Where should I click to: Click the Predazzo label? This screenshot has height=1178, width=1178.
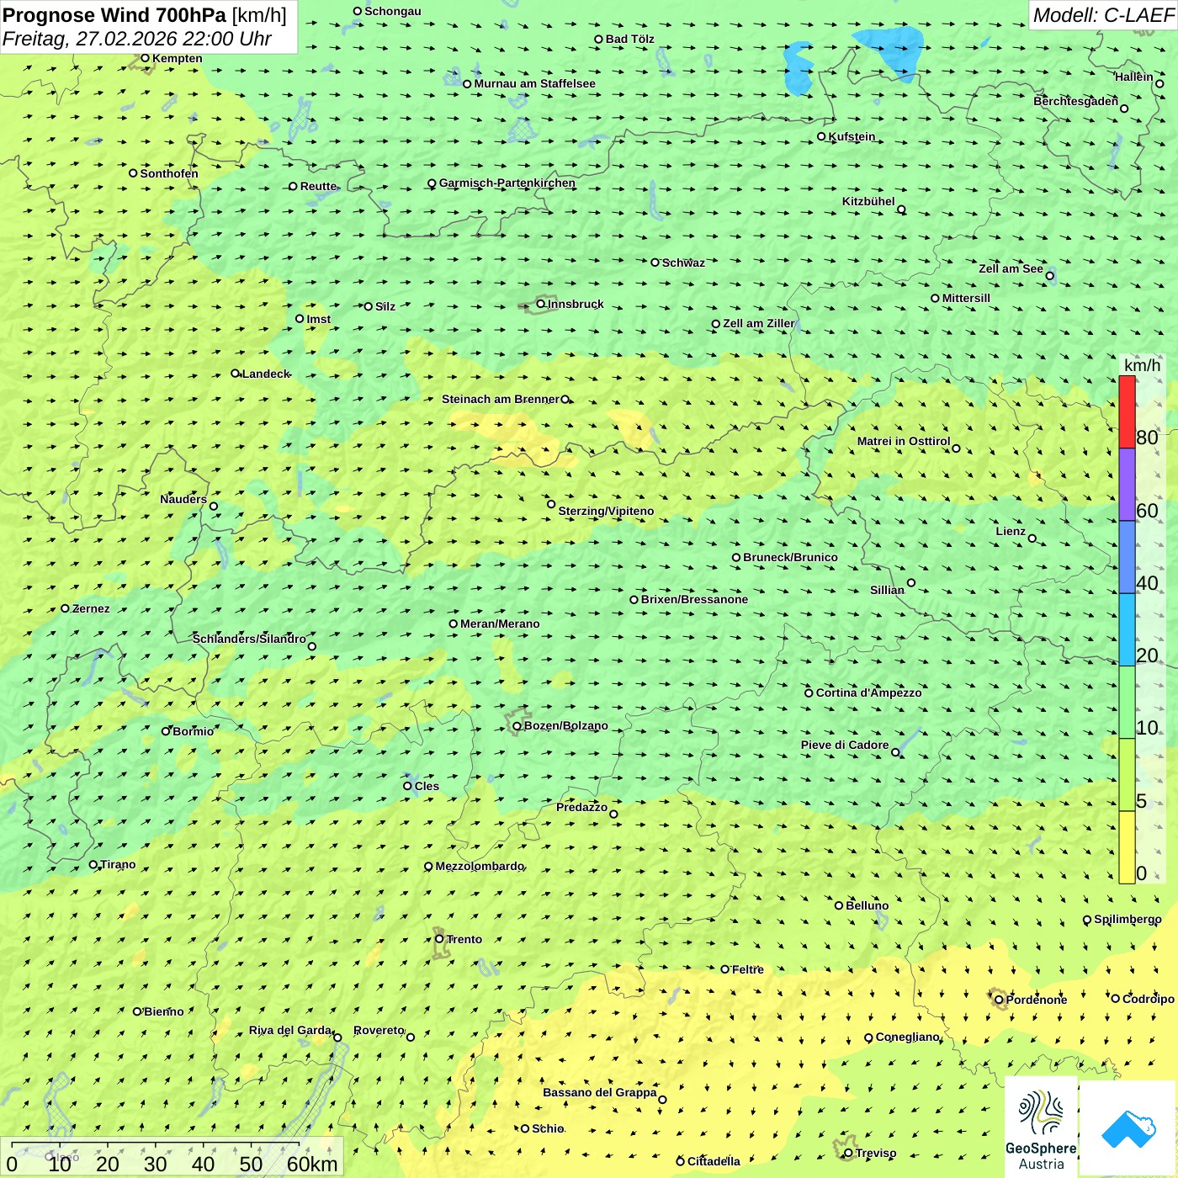[x=581, y=807]
